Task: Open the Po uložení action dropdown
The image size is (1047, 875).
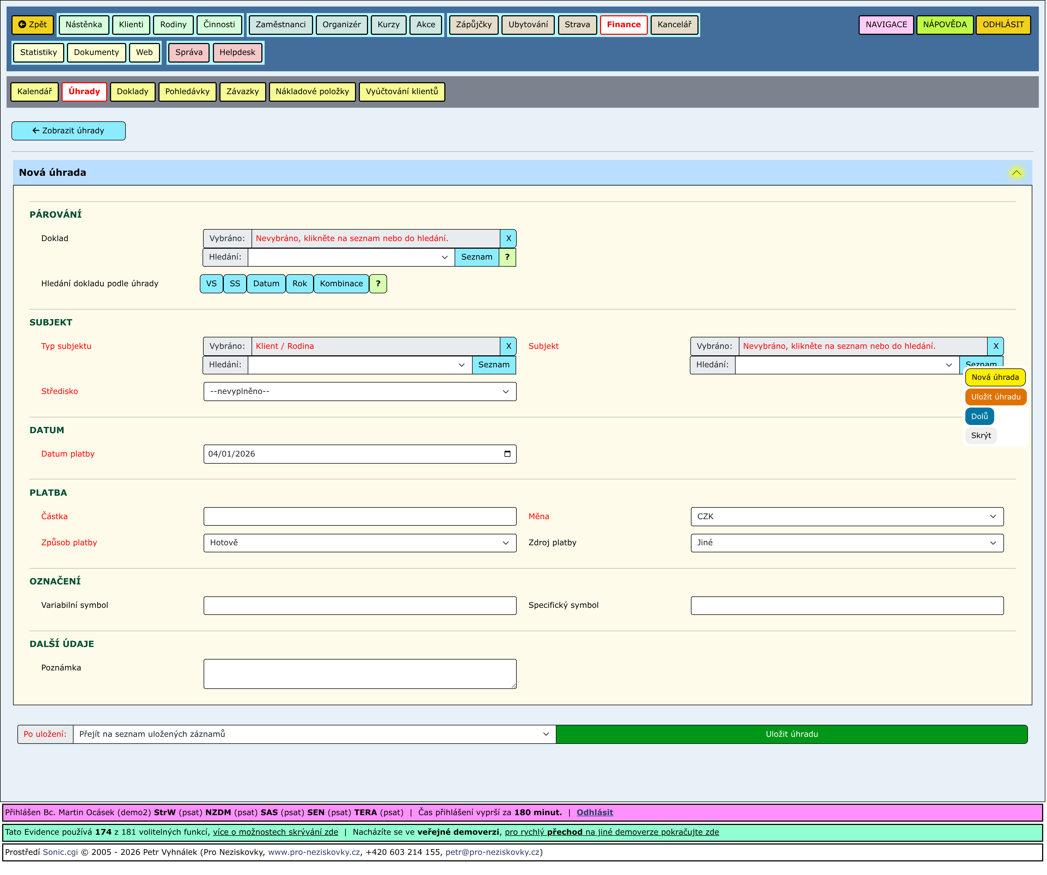Action: click(315, 735)
